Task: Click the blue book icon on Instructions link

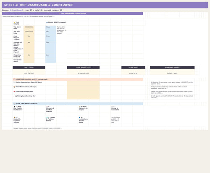Action: pyautogui.click(x=79, y=118)
